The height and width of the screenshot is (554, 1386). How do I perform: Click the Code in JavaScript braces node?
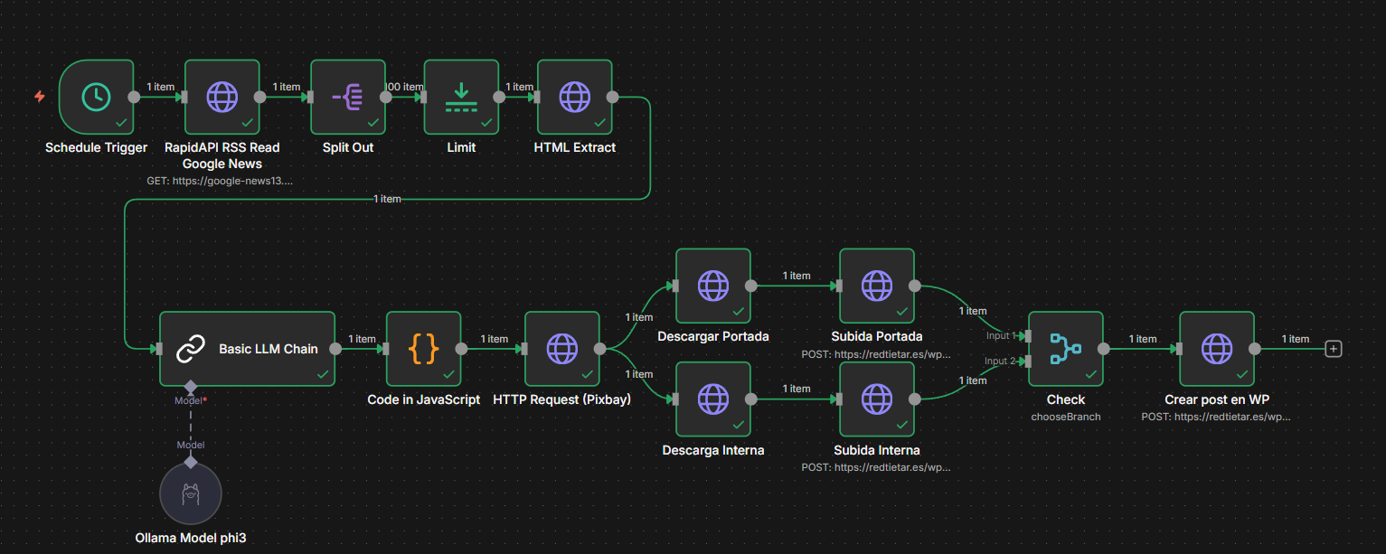pos(423,349)
